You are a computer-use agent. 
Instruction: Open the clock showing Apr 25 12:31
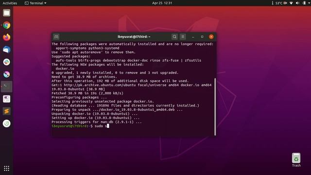pos(162,3)
